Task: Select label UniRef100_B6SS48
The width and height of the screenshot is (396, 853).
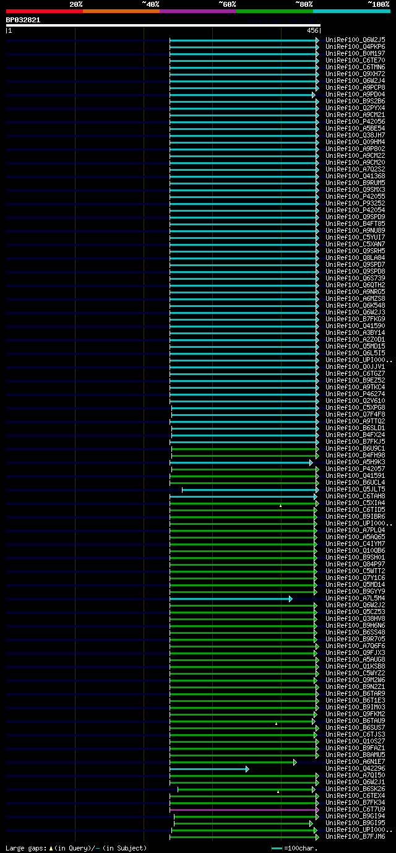Action: click(355, 632)
